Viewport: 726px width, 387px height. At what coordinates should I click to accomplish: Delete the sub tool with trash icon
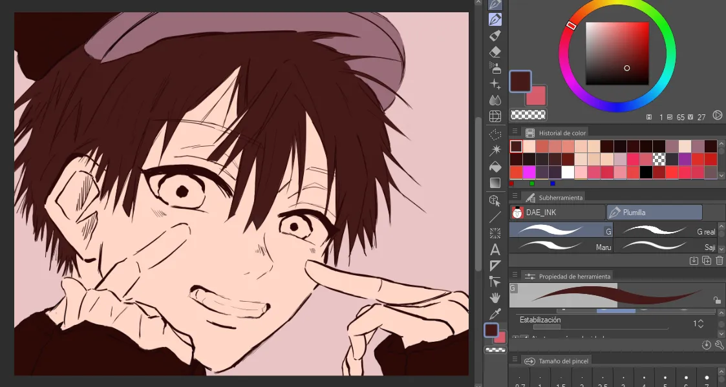tap(719, 260)
